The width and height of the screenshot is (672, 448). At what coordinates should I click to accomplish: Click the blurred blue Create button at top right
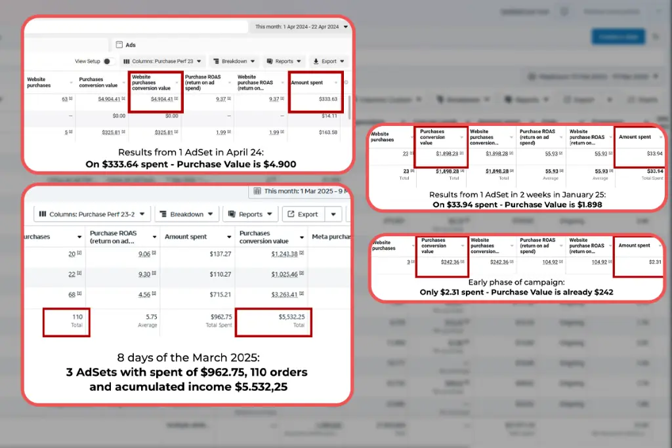[618, 37]
